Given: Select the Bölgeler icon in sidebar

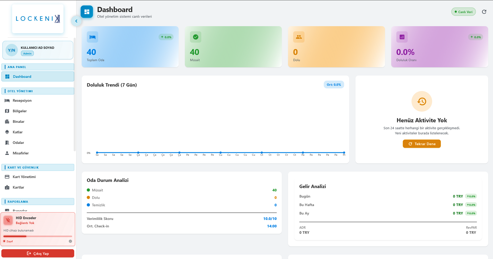Looking at the screenshot, I should point(7,111).
